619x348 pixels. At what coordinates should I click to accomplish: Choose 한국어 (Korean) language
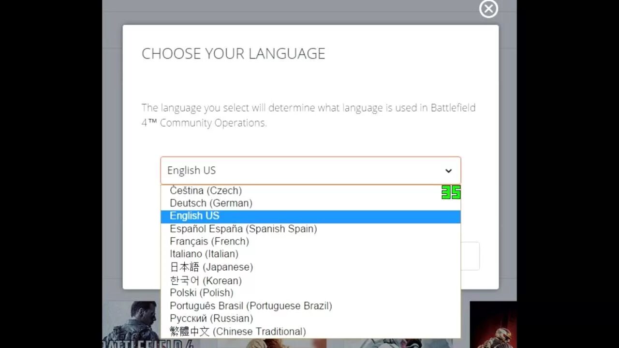[310, 281]
